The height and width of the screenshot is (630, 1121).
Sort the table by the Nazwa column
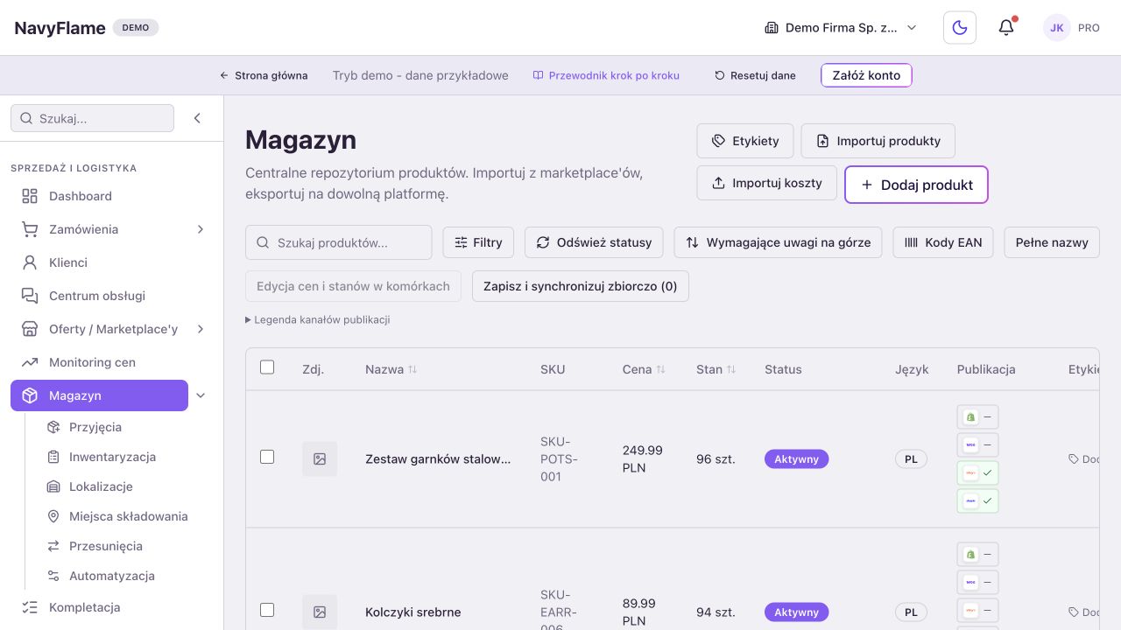391,369
